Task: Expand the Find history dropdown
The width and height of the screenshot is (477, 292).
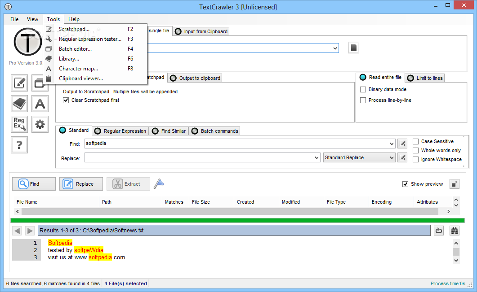Action: [x=392, y=144]
